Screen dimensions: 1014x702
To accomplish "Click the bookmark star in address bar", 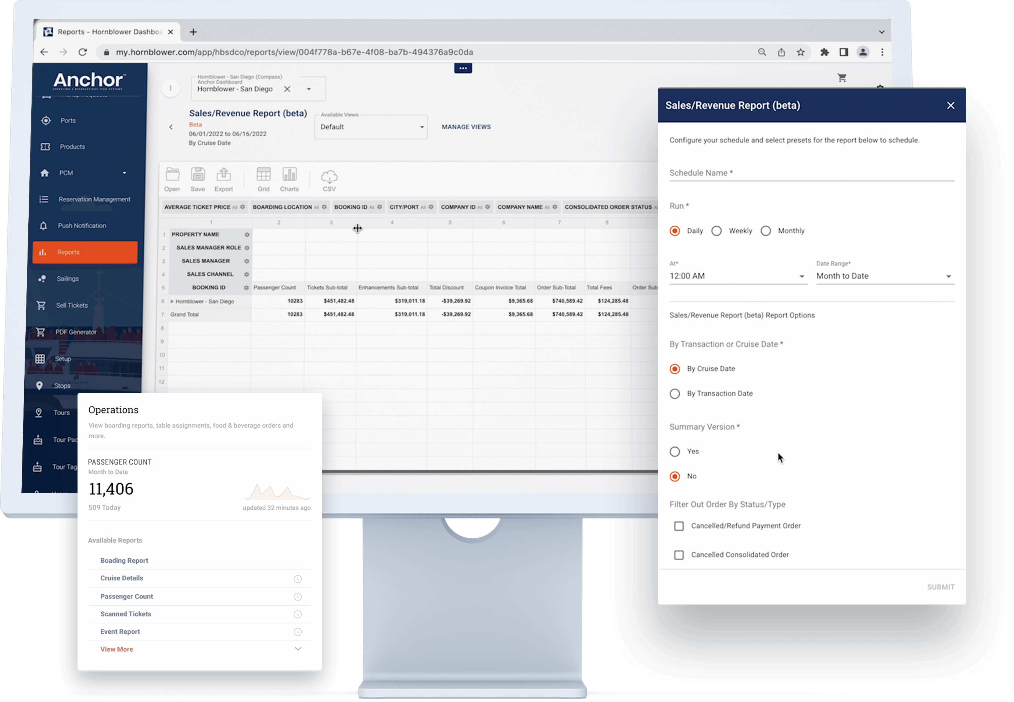I will (x=800, y=52).
